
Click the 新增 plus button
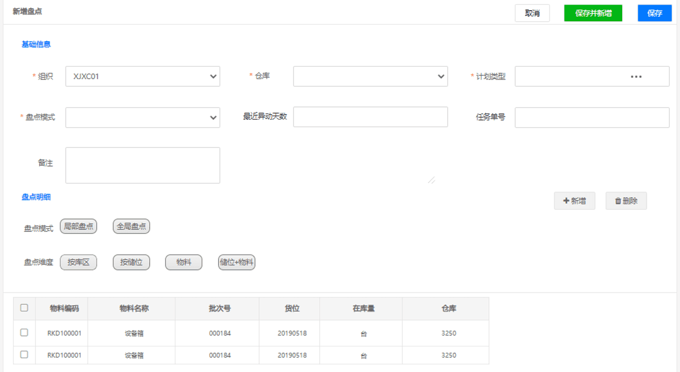pyautogui.click(x=574, y=201)
